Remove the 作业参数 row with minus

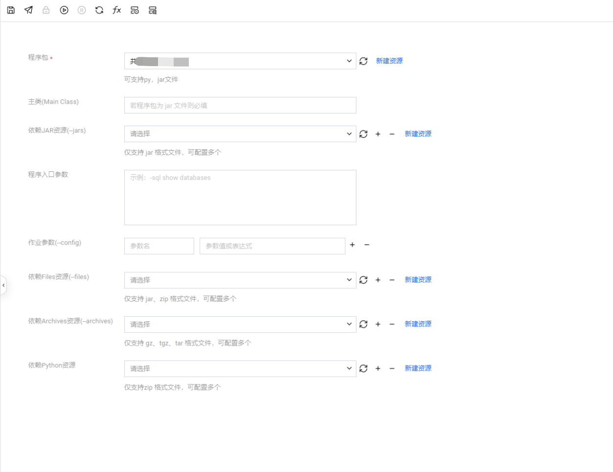point(367,244)
